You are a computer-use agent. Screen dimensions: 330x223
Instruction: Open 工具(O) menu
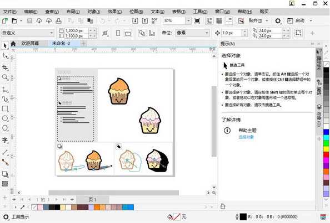tap(201, 12)
